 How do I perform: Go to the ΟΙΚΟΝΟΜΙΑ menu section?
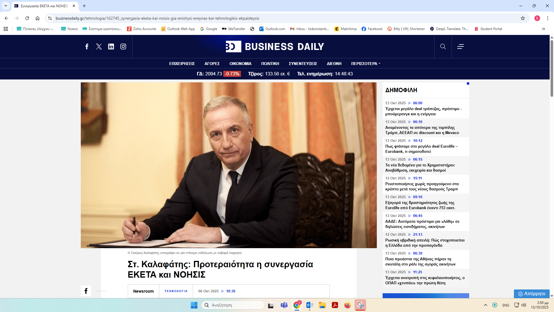pyautogui.click(x=240, y=64)
